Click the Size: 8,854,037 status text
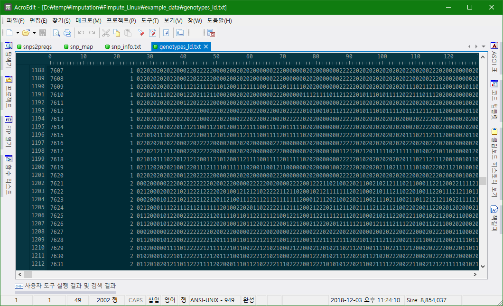The width and height of the screenshot is (503, 306). coord(426,300)
